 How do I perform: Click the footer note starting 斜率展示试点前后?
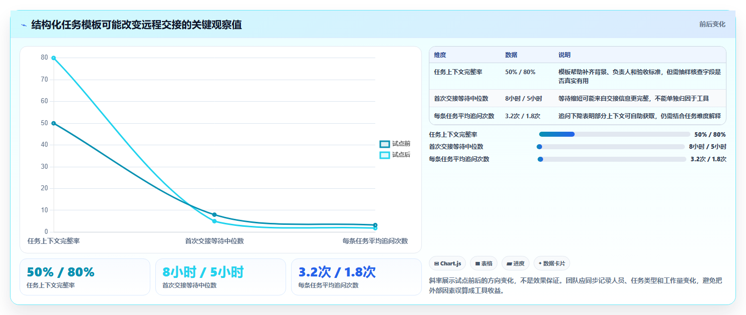coord(576,285)
